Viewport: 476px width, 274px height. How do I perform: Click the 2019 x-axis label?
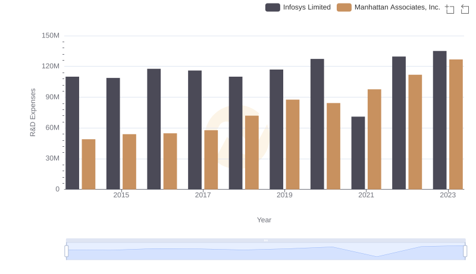tap(284, 195)
